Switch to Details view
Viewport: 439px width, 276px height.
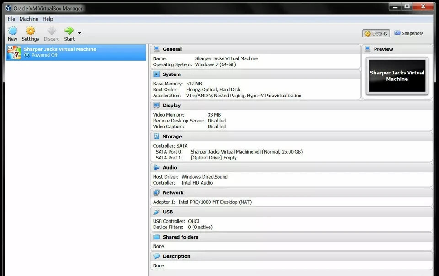point(376,33)
